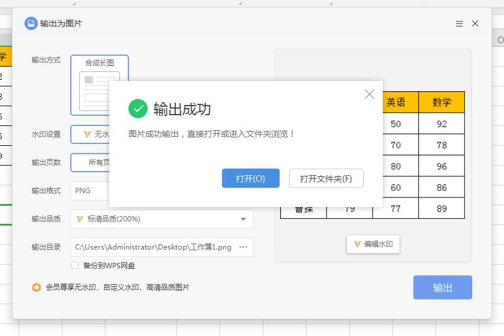This screenshot has height=336, width=504.
Task: Expand the 标清品质(200%) quality dropdown
Action: [x=162, y=219]
